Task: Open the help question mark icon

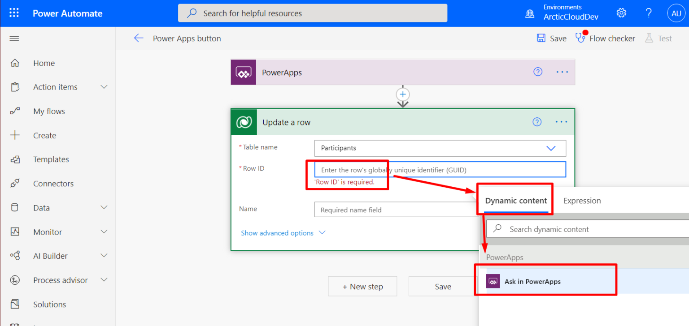Action: pos(648,13)
